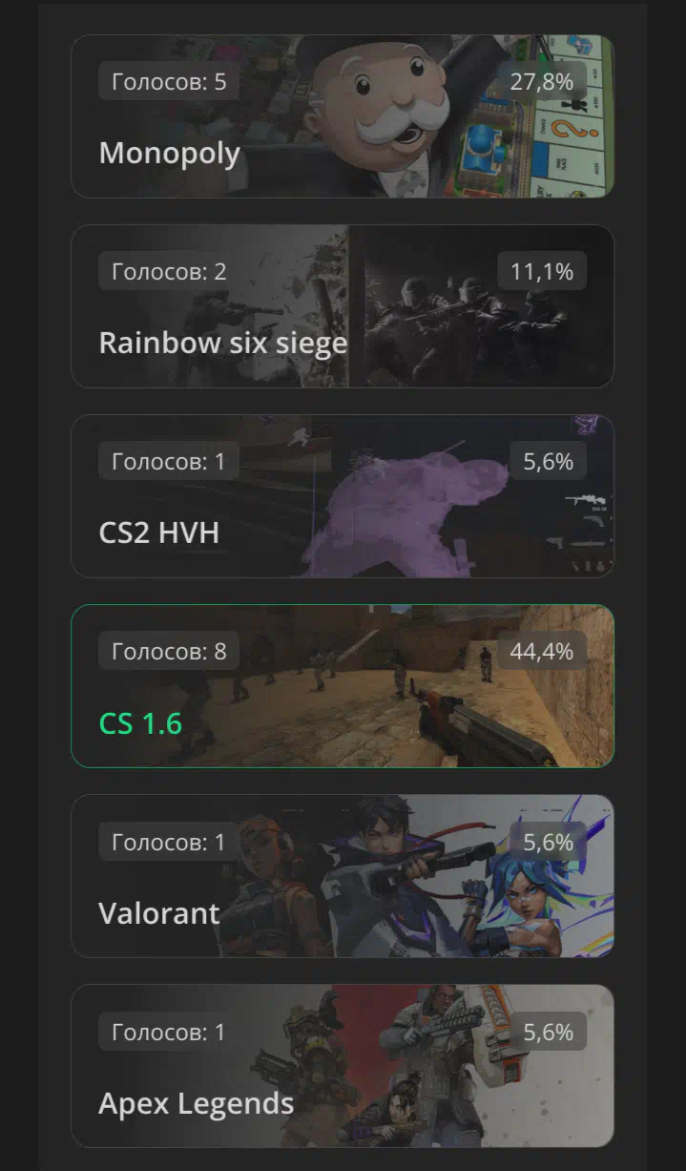Click the 11,1% percentage badge
The width and height of the screenshot is (686, 1171).
coord(542,272)
